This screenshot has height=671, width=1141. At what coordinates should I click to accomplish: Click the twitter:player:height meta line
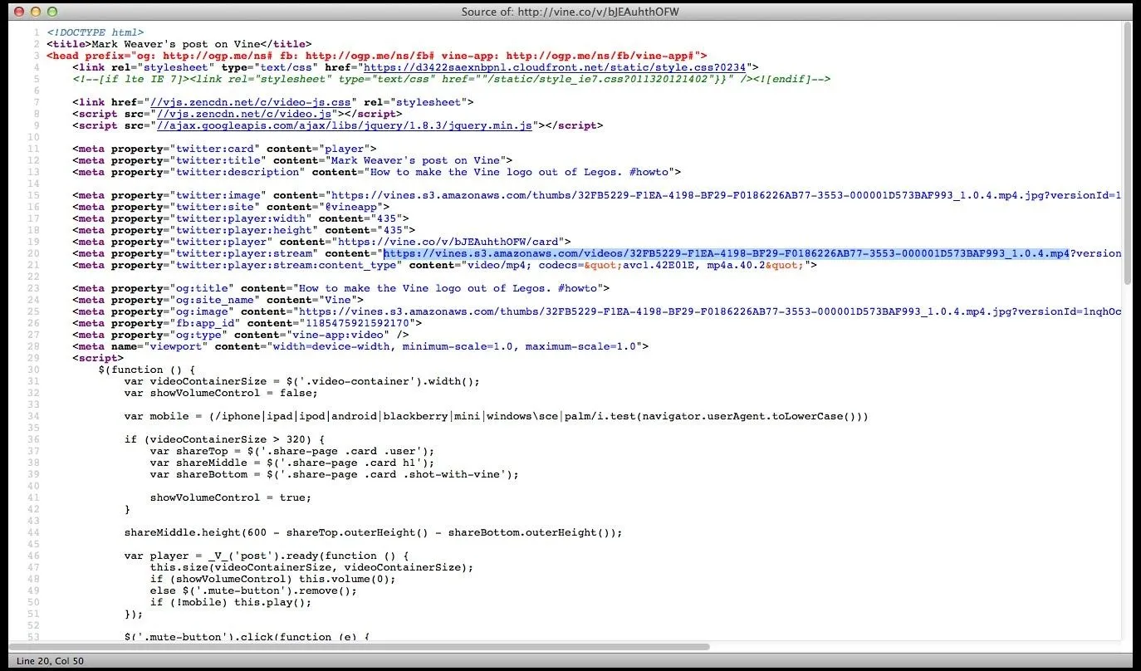(243, 230)
